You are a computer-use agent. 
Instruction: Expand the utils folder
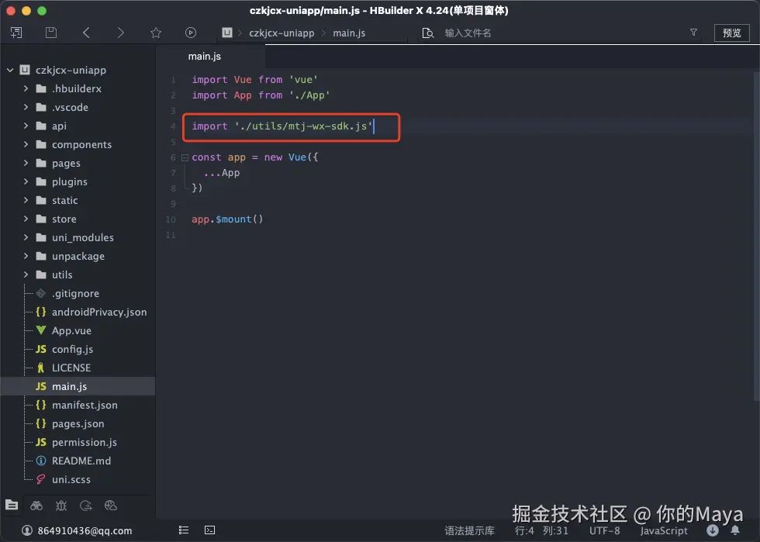(26, 275)
